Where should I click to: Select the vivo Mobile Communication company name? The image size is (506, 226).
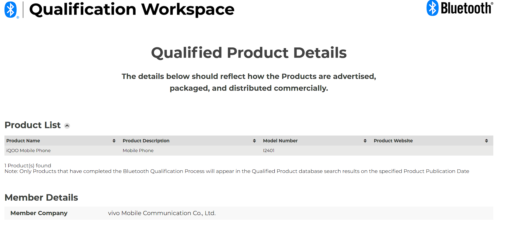pyautogui.click(x=162, y=213)
